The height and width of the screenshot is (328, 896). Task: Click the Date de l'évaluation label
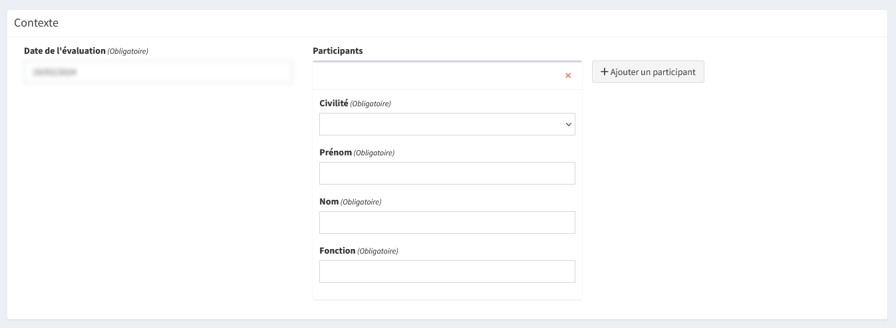pyautogui.click(x=65, y=50)
